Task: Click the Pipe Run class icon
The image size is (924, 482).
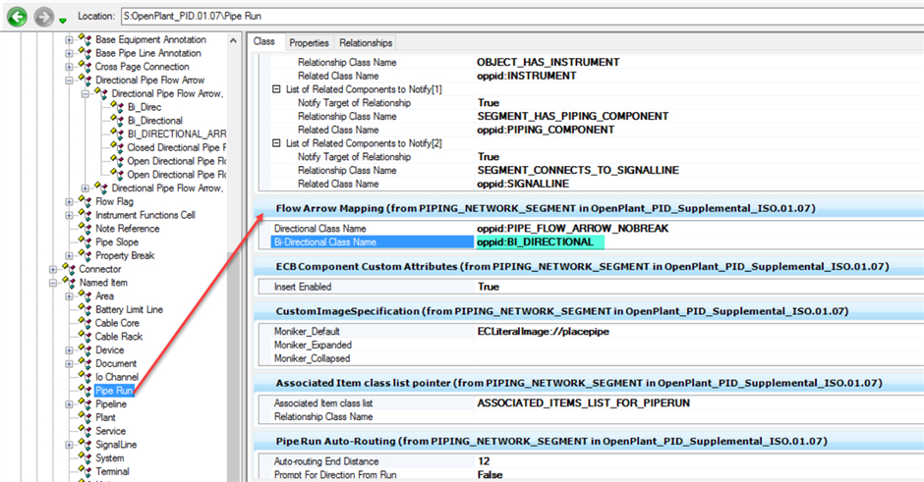Action: click(x=86, y=391)
